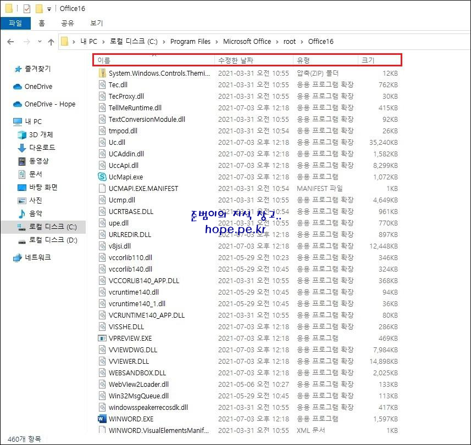Open the quick access toolbar customize dropdown
This screenshot has width=471, height=445.
pyautogui.click(x=49, y=9)
